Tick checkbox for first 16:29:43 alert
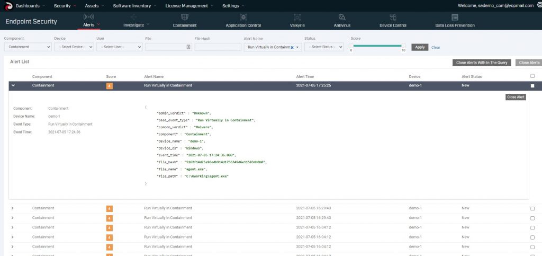This screenshot has width=542, height=256. (532, 209)
